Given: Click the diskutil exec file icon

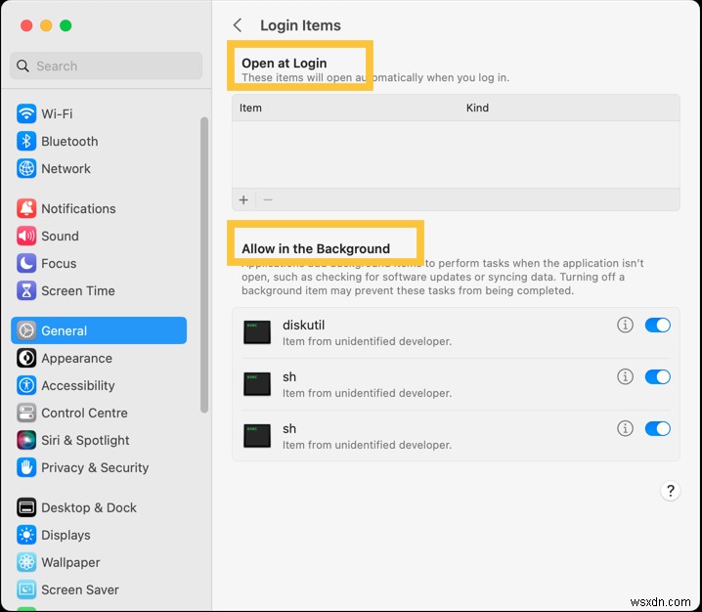Looking at the screenshot, I should tap(257, 332).
